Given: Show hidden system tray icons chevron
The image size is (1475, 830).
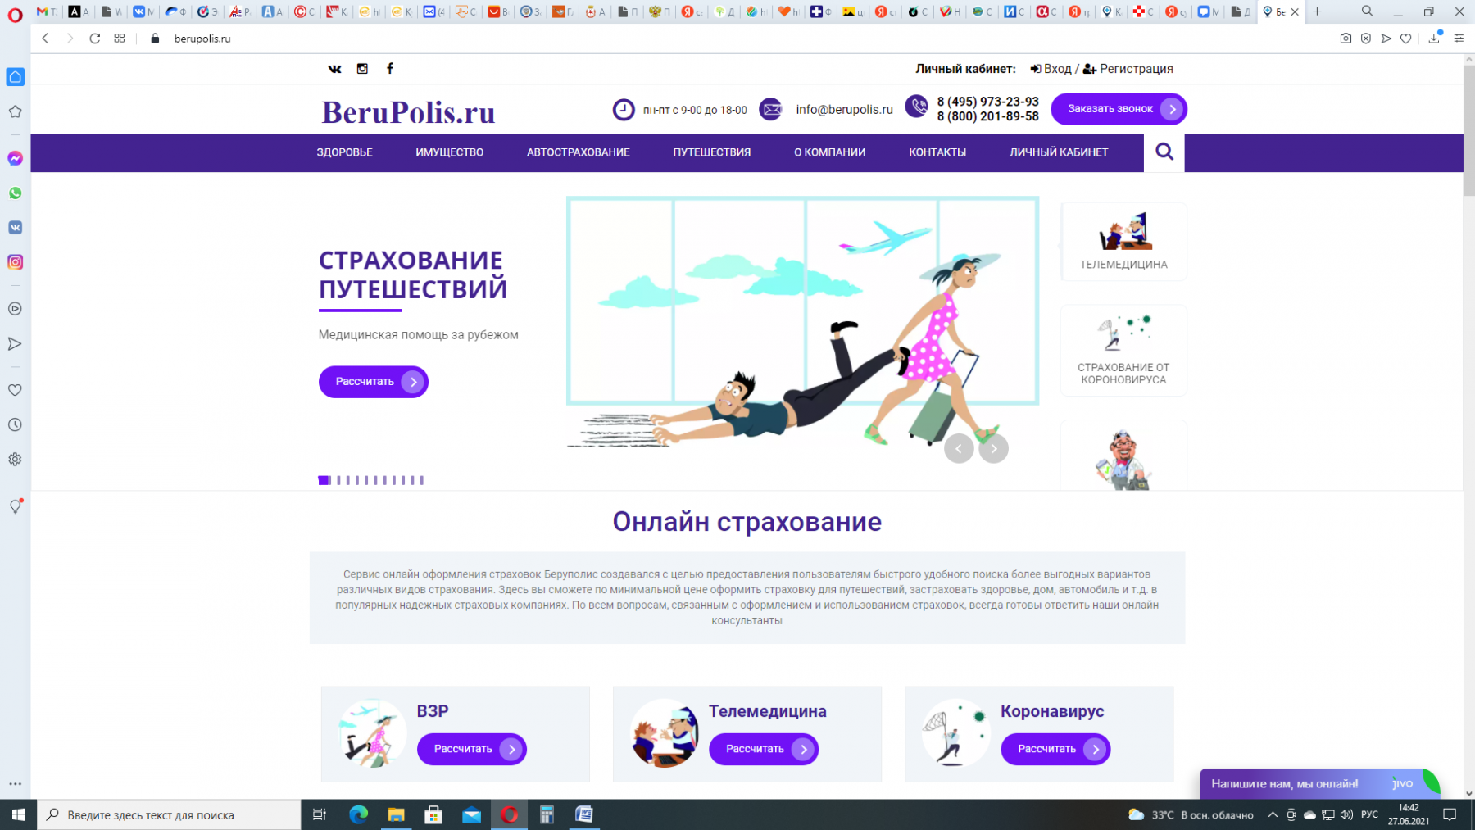Looking at the screenshot, I should click(1273, 814).
